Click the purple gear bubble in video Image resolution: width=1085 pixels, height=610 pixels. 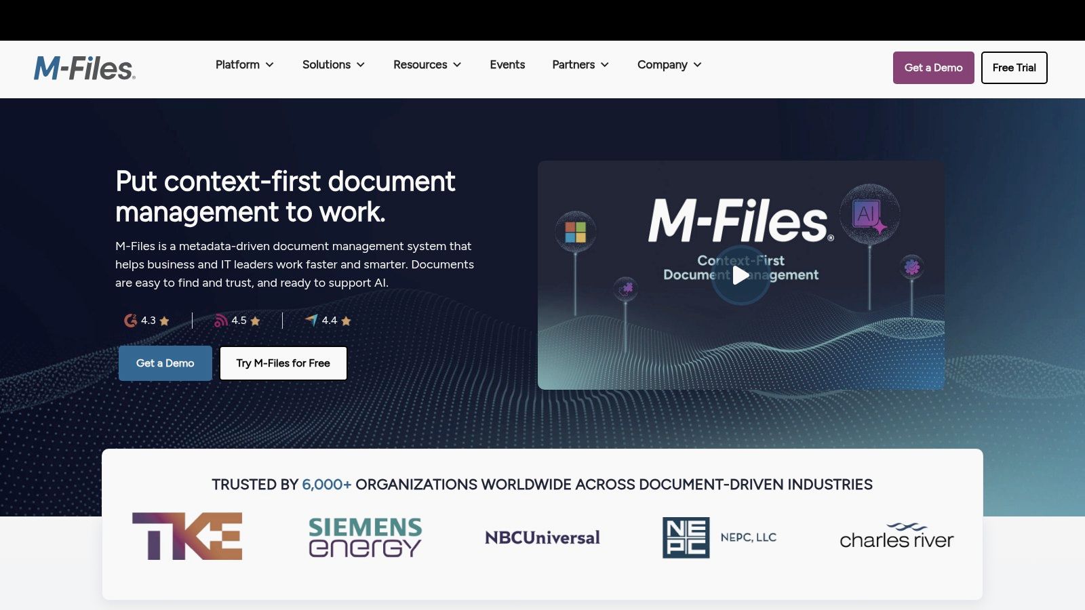[912, 267]
